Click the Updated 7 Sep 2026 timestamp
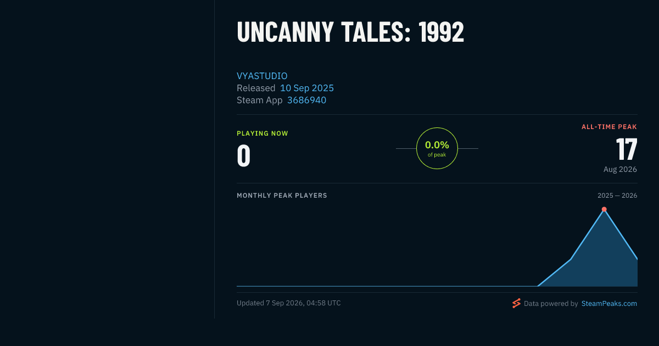 tap(289, 303)
